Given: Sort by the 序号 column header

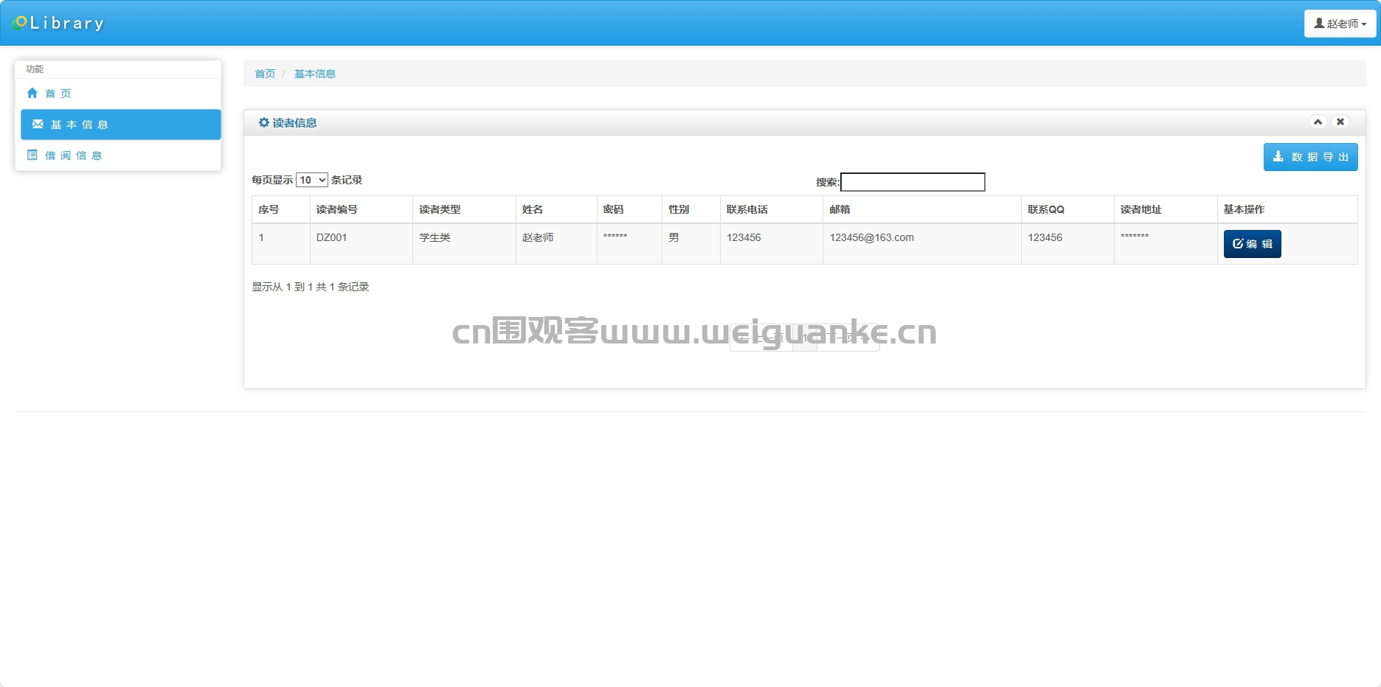Looking at the screenshot, I should (x=280, y=209).
